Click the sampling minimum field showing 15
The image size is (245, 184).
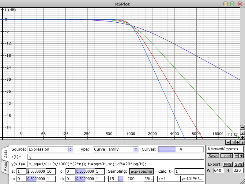click(113, 179)
